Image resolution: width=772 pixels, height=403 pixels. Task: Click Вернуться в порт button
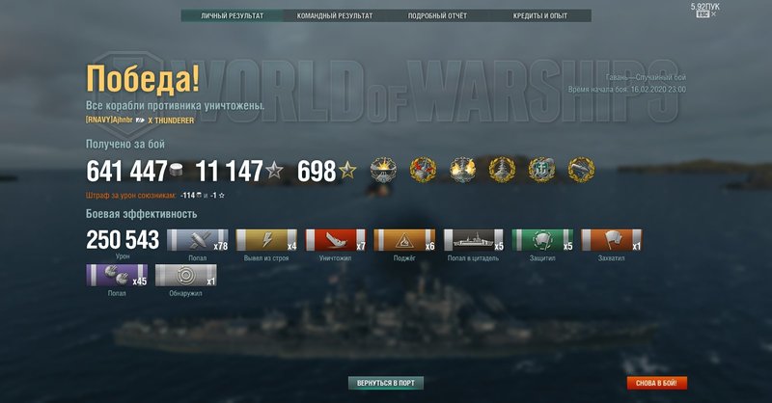[385, 383]
